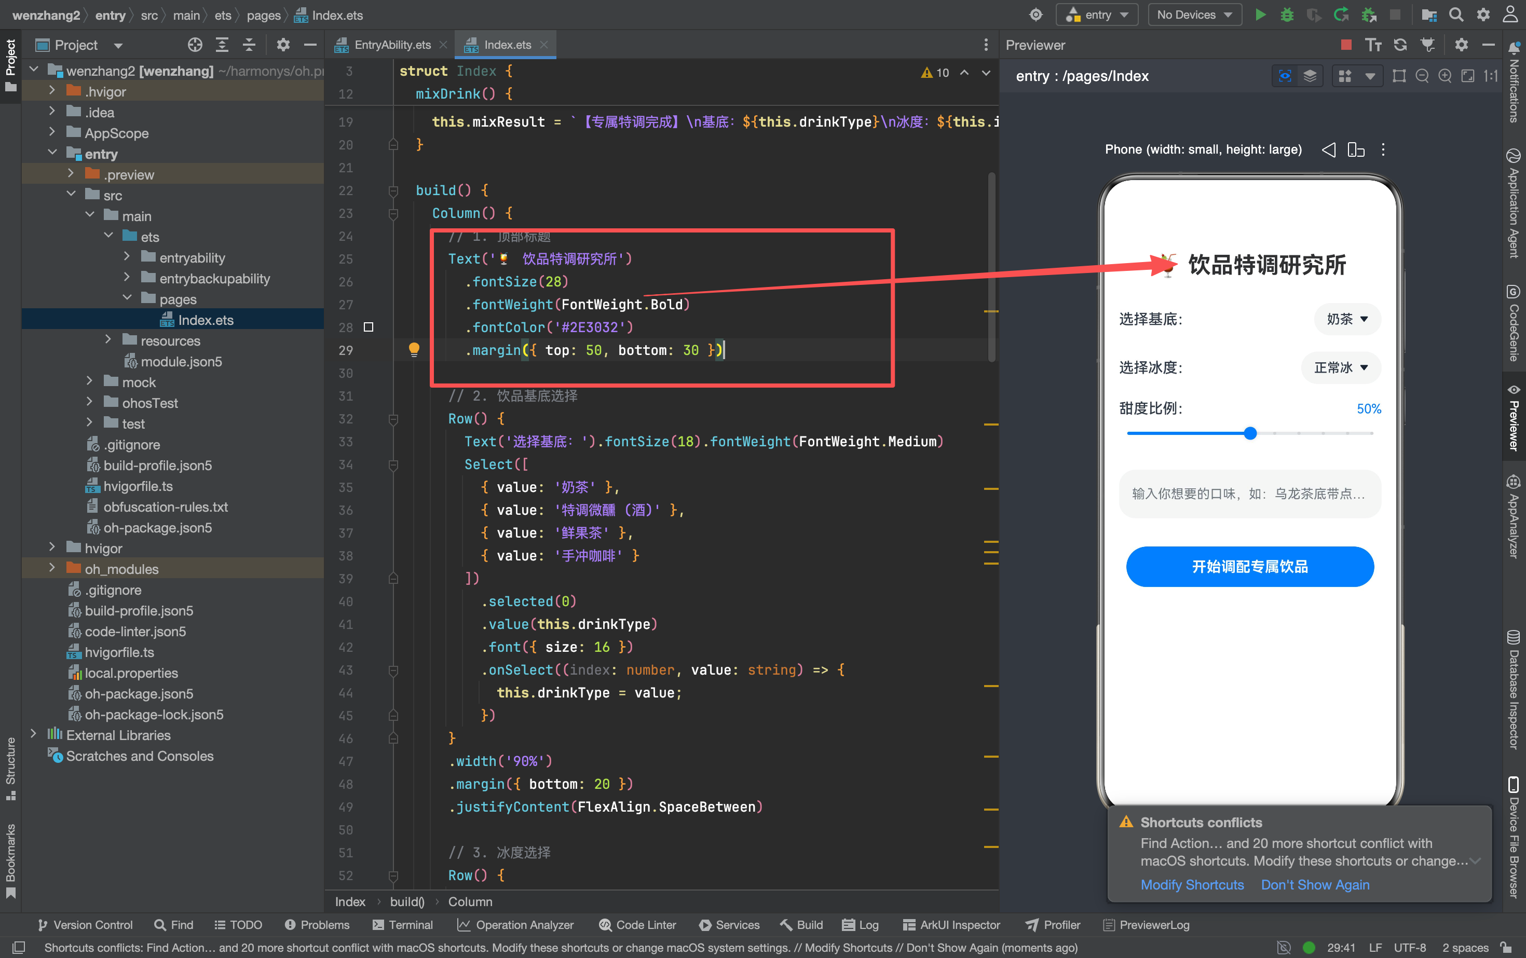Click the Previewer font size Tt icon

pos(1373,45)
